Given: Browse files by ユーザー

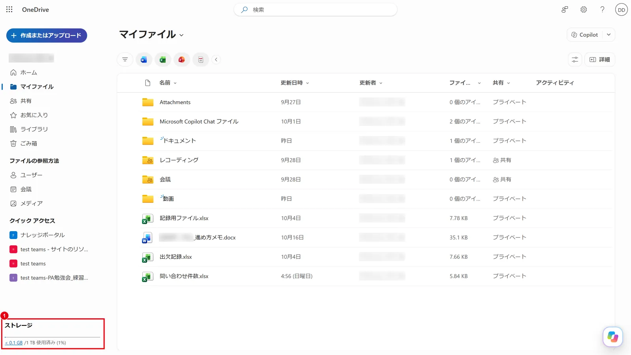Looking at the screenshot, I should pos(32,175).
